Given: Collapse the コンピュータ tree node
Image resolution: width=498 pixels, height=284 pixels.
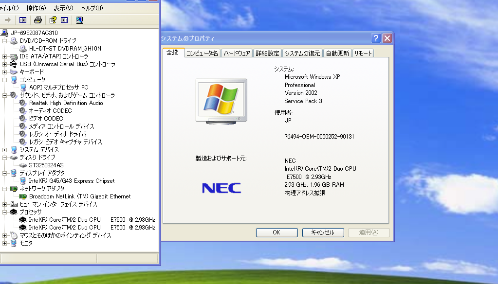Looking at the screenshot, I should (x=4, y=79).
